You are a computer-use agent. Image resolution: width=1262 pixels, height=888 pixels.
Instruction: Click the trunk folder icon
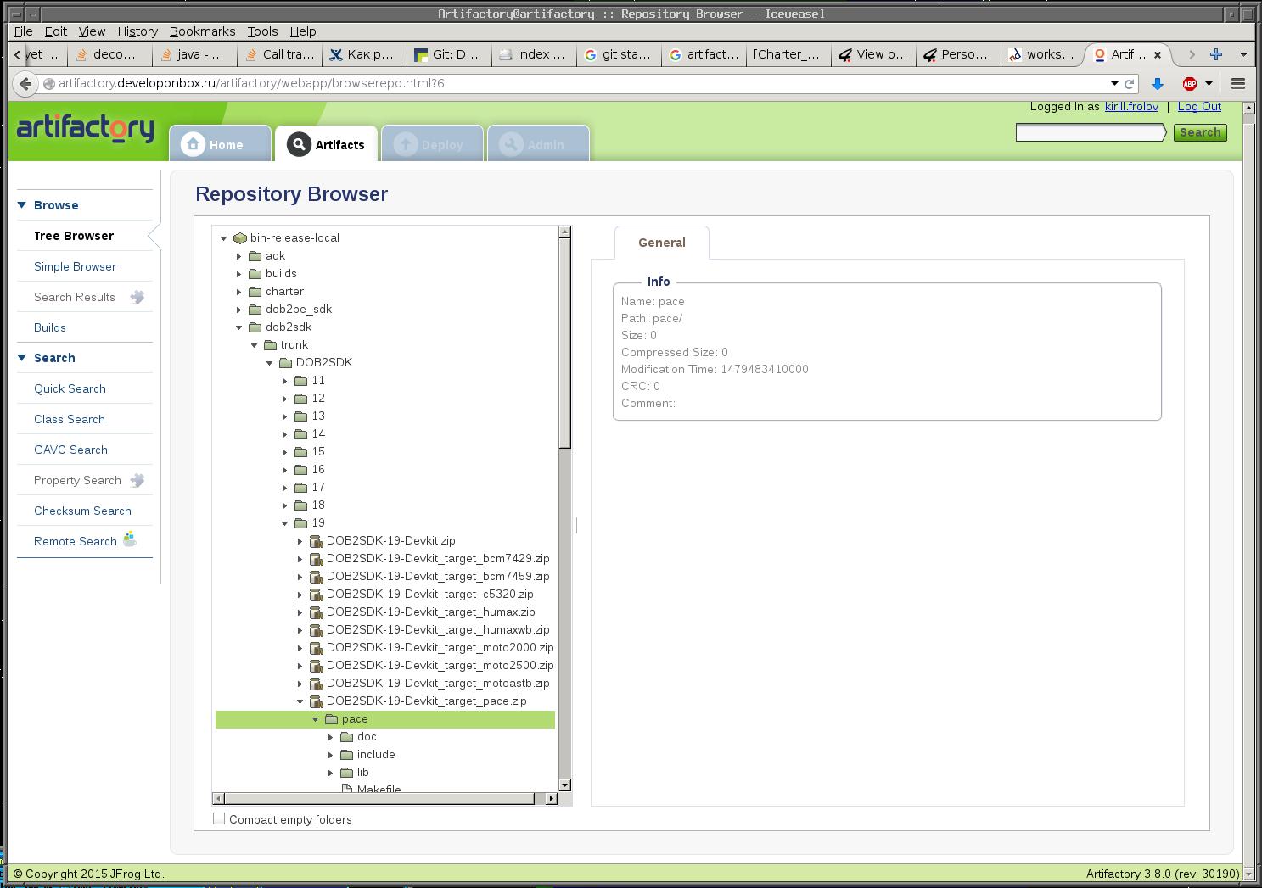click(270, 345)
